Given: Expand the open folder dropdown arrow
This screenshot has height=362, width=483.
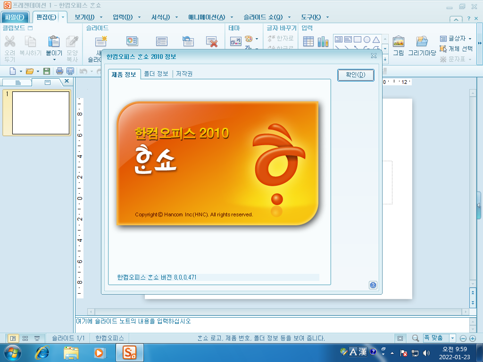Looking at the screenshot, I should tap(38, 72).
